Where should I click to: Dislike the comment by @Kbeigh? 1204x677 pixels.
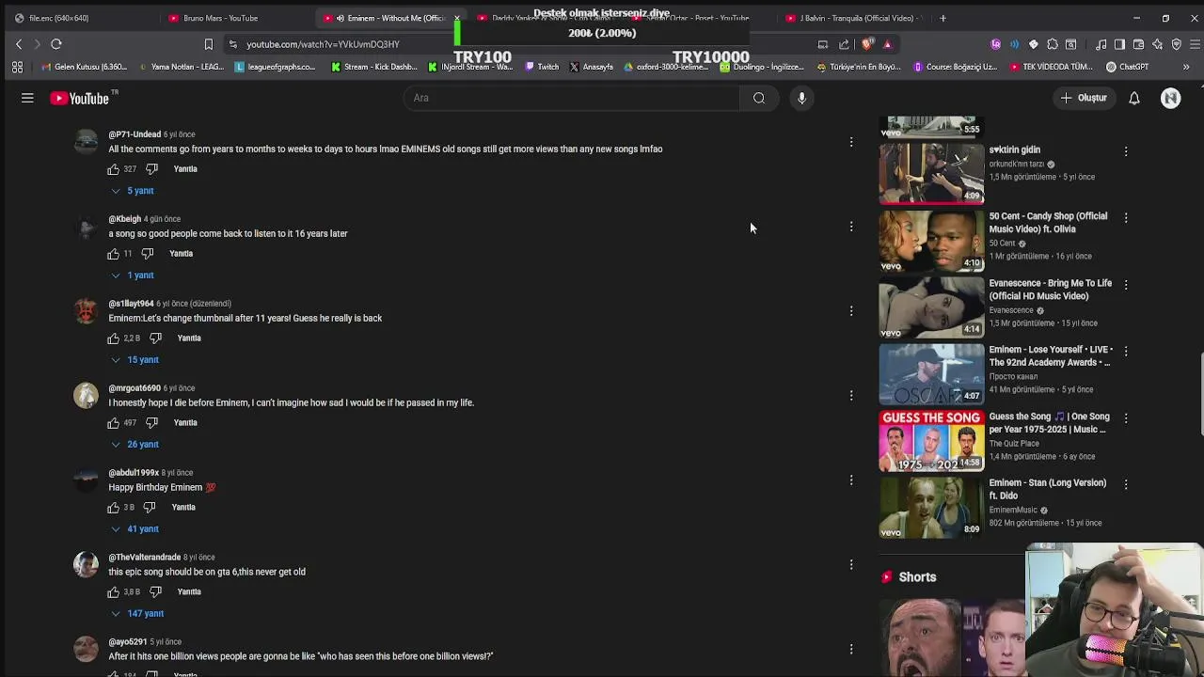click(x=148, y=254)
